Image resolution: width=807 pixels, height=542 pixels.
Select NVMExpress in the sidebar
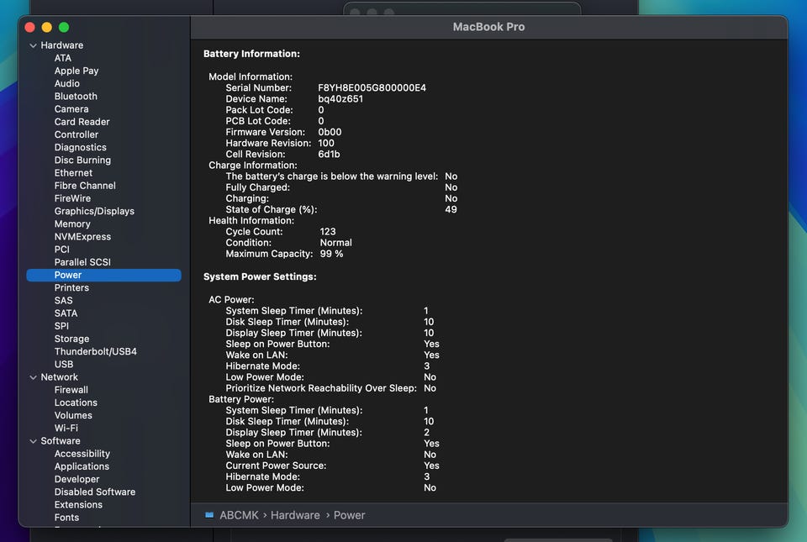click(x=82, y=237)
